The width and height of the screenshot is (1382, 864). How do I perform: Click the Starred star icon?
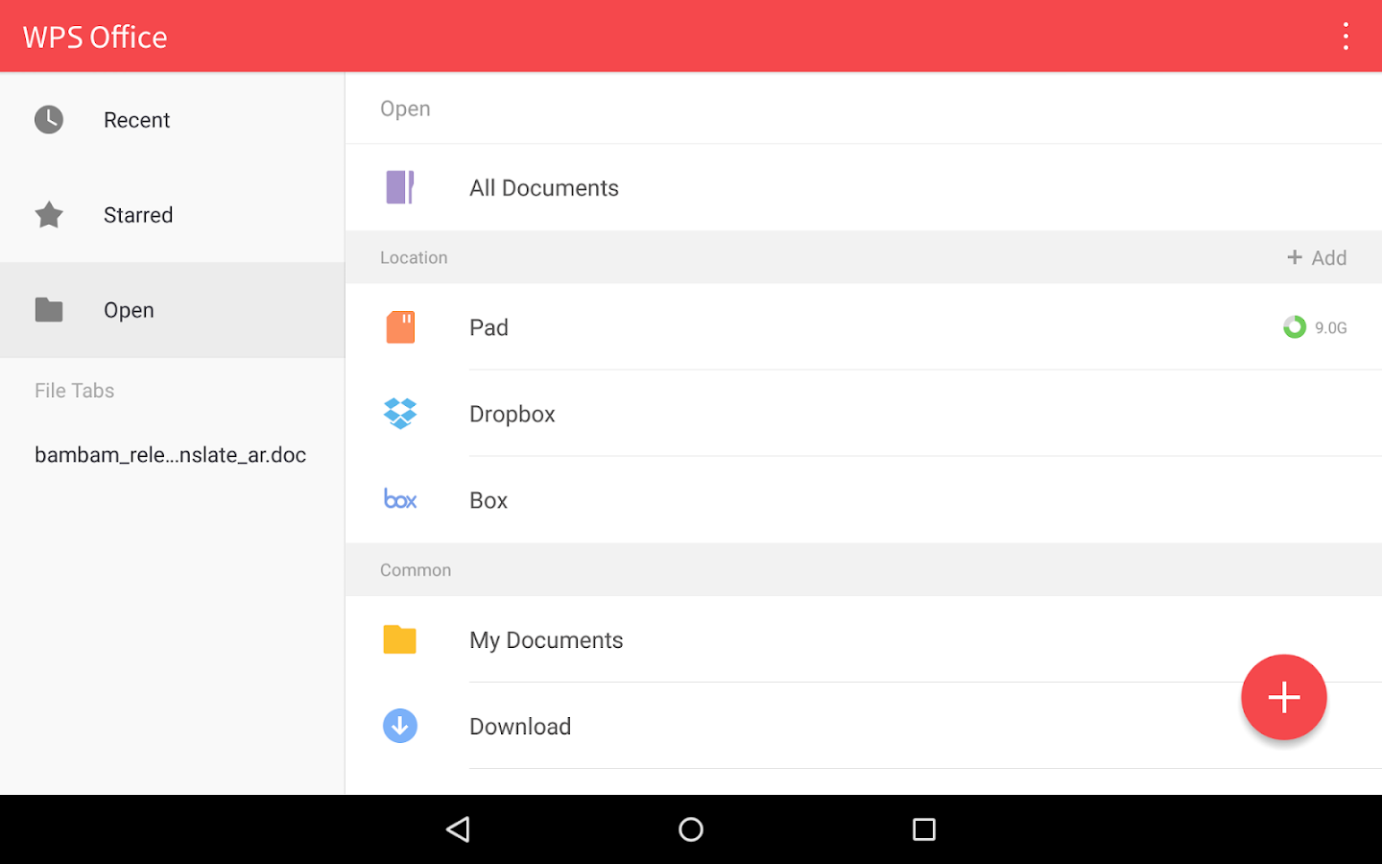[x=49, y=215]
